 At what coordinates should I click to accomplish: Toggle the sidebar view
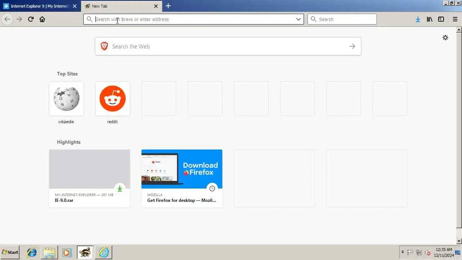441,19
